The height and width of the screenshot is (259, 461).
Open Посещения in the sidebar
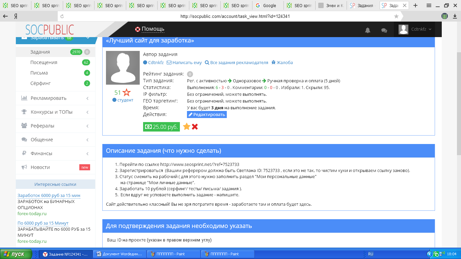pos(44,62)
